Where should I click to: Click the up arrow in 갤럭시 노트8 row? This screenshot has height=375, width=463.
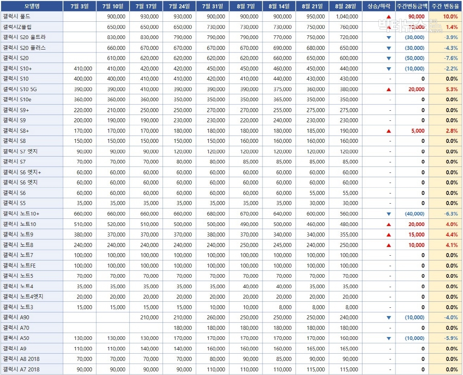388,245
